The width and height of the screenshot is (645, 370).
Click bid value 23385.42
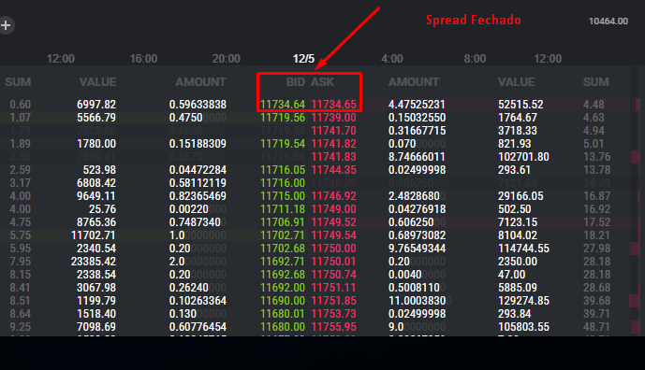[94, 262]
